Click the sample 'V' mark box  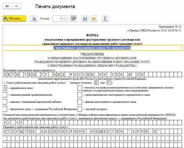pos(109,83)
